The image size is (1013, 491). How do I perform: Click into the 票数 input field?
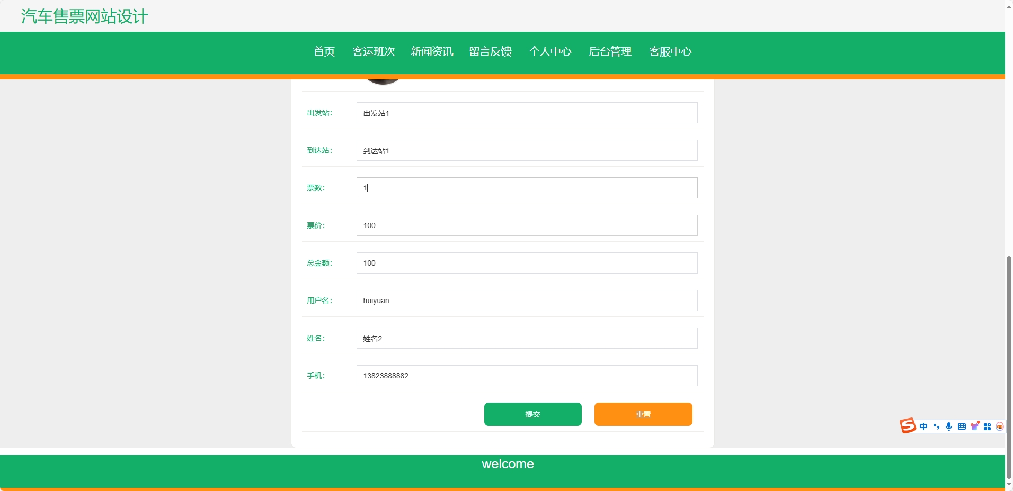(527, 188)
